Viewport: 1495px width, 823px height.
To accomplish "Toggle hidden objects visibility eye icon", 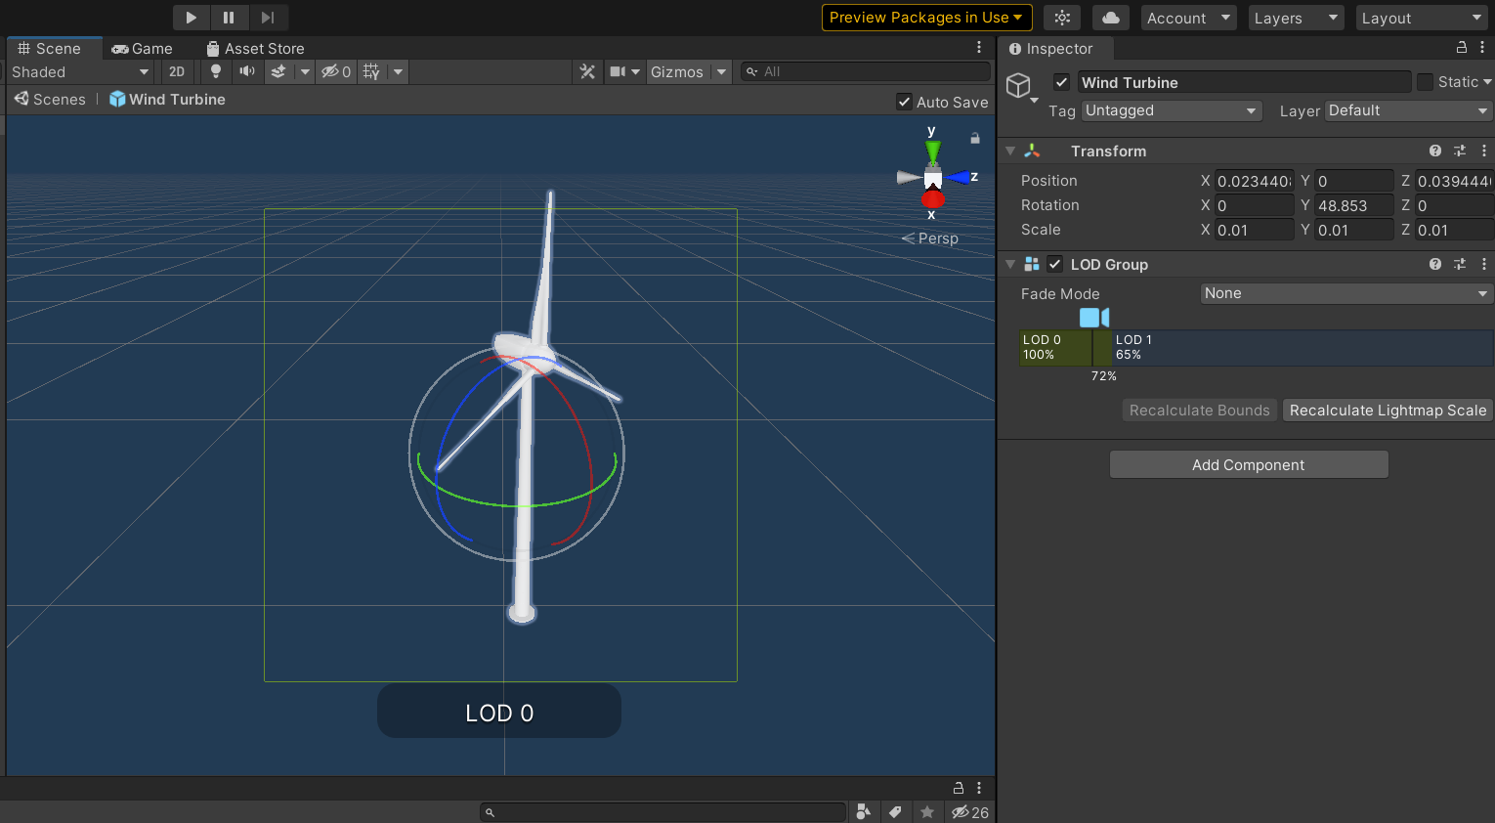I will click(336, 72).
